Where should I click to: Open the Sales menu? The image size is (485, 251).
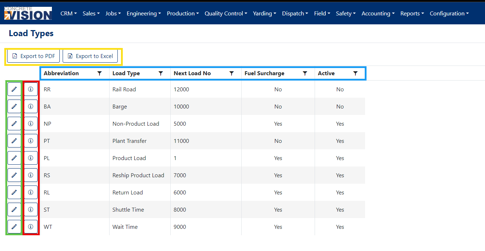(91, 14)
